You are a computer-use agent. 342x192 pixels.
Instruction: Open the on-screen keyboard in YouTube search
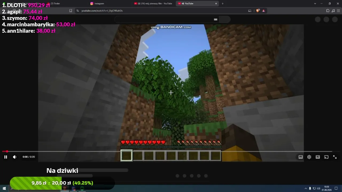click(216, 19)
